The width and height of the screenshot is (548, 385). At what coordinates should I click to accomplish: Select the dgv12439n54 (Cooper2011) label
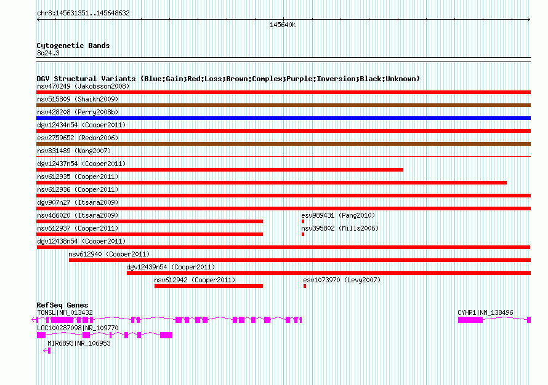[x=171, y=267]
